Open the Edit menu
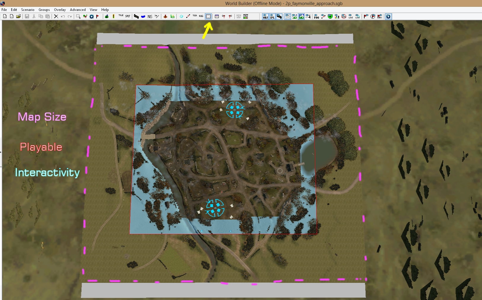This screenshot has height=300, width=482. [14, 10]
